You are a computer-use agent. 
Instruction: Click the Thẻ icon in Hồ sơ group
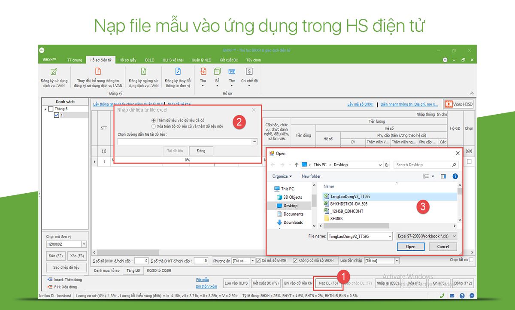click(x=231, y=77)
